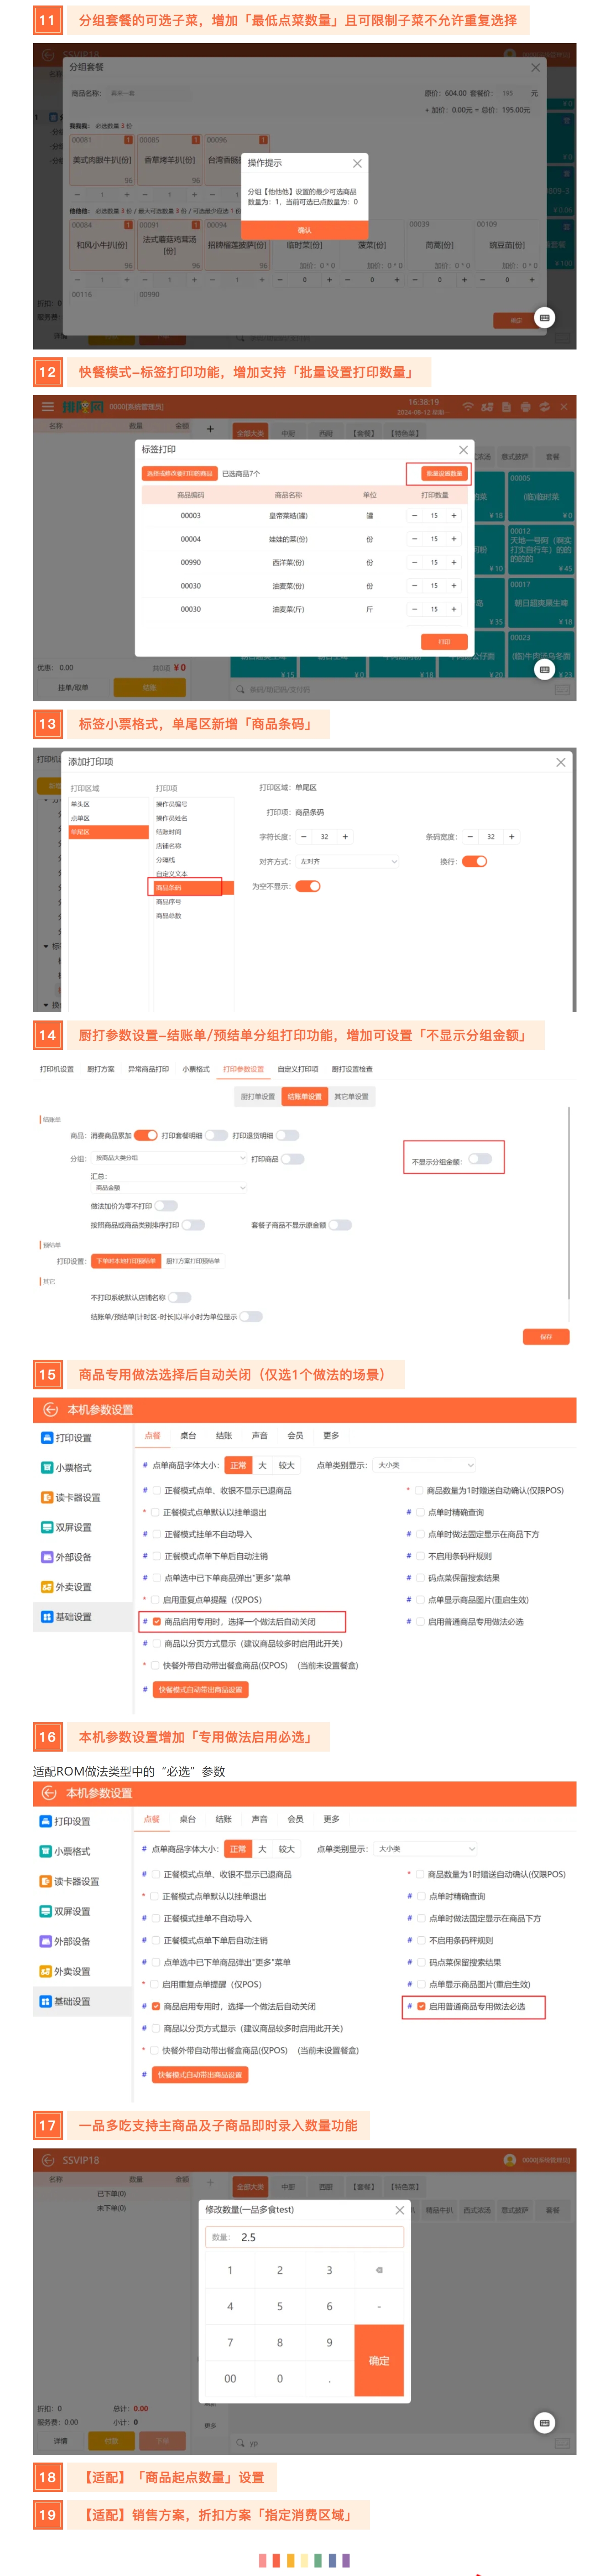Switch to the 声音 tab under item 16
This screenshot has width=599, height=2576.
point(259,1819)
